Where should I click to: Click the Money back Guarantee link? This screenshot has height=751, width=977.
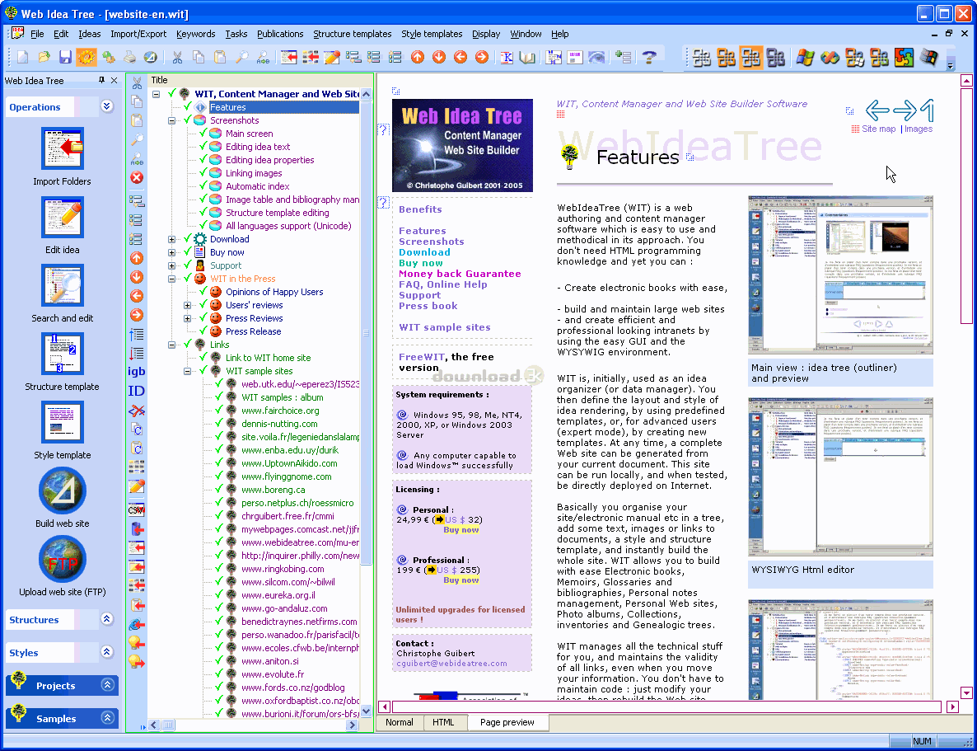click(x=460, y=274)
